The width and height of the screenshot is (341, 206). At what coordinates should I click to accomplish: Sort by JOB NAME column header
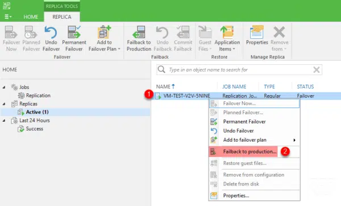234,86
